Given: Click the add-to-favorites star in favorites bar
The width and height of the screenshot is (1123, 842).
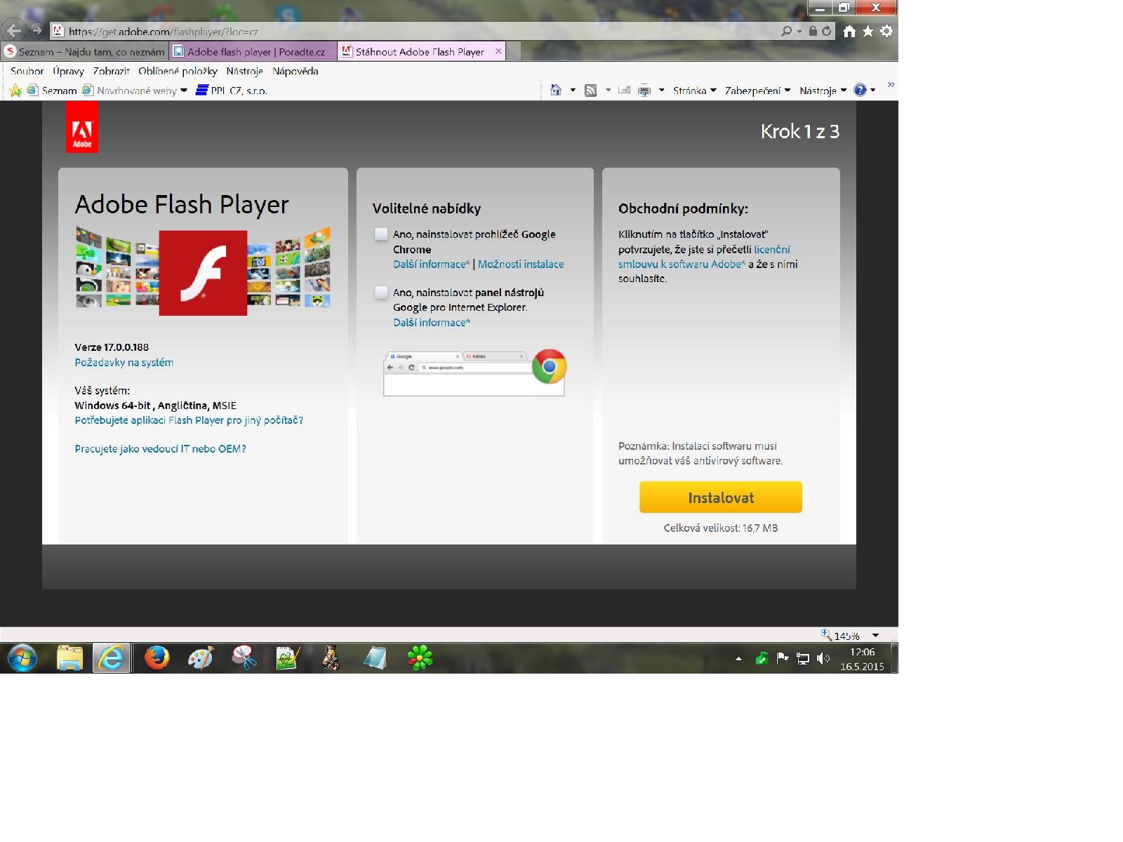Looking at the screenshot, I should tap(15, 91).
